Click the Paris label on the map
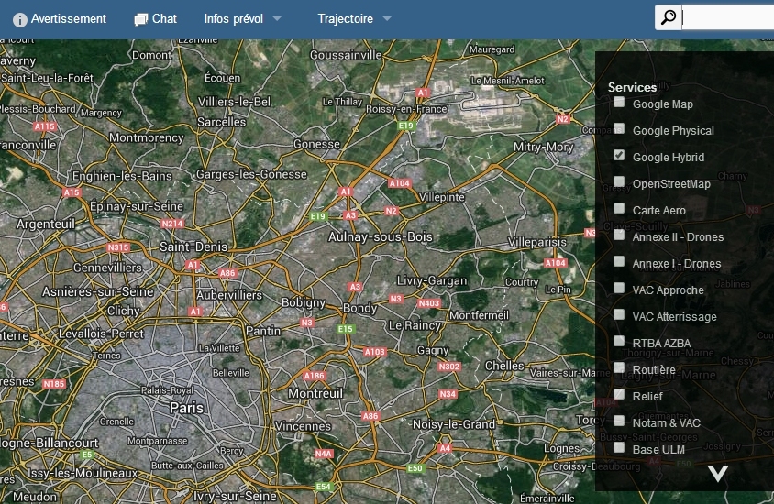774x504 pixels. tap(186, 408)
